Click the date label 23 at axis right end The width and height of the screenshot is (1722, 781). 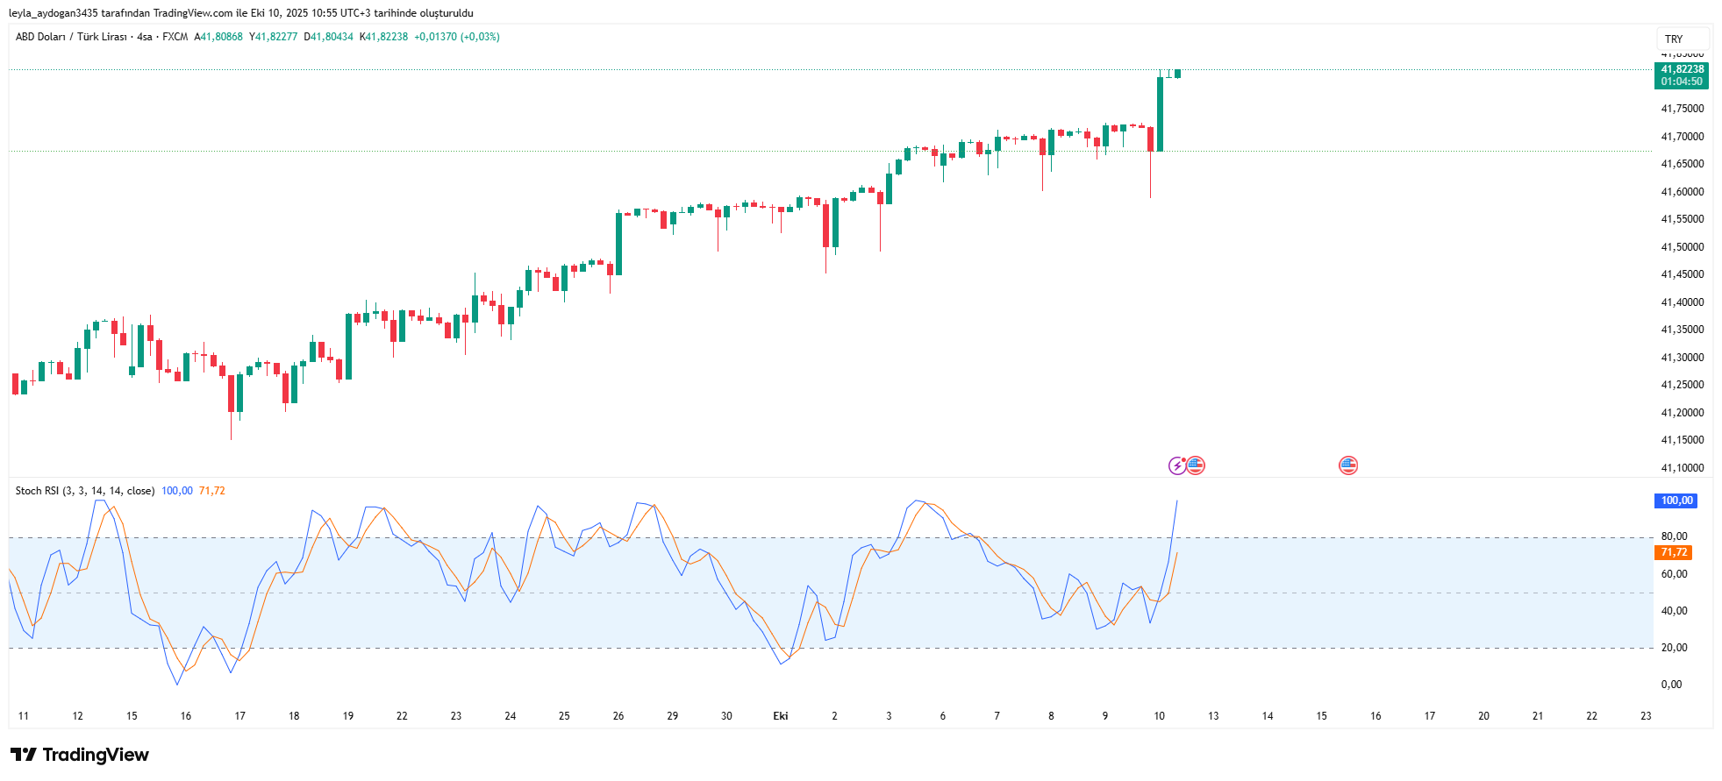[x=1646, y=716]
